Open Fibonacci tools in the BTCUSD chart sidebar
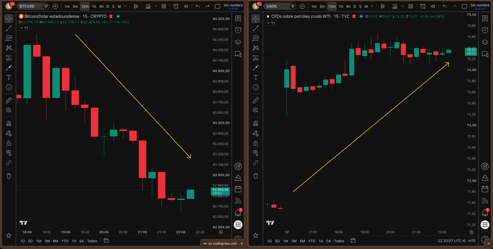 9,38
